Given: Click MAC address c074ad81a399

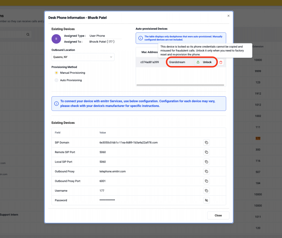Looking at the screenshot, I should click(x=150, y=62).
